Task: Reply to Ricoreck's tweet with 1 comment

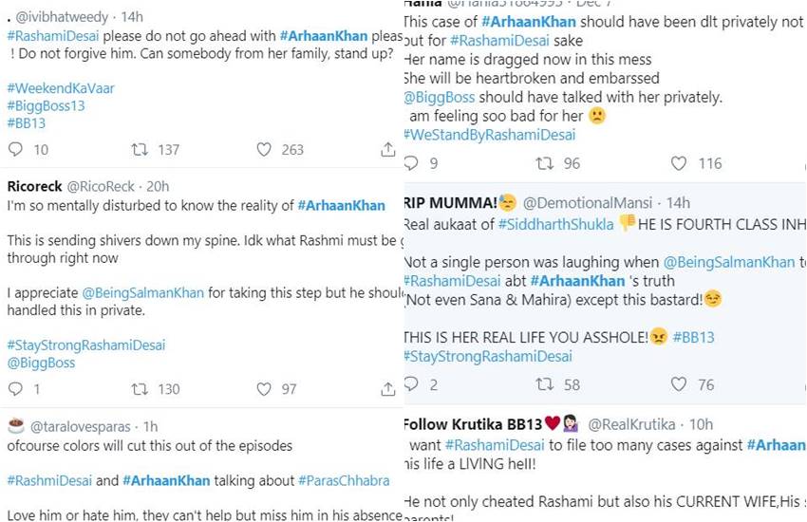Action: point(15,389)
